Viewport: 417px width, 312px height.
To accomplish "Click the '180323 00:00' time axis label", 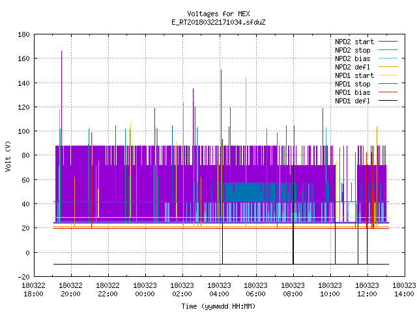I will click(145, 290).
